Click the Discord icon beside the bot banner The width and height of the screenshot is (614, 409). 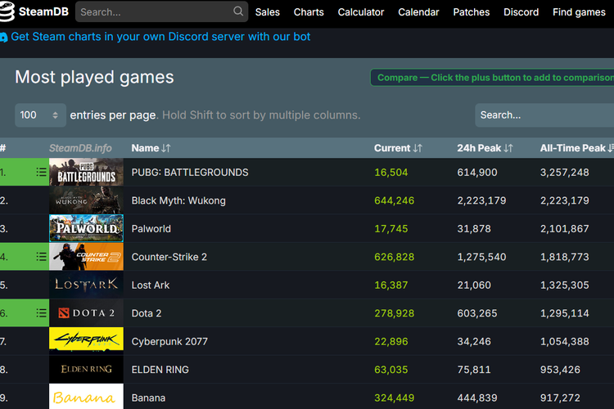(3, 38)
